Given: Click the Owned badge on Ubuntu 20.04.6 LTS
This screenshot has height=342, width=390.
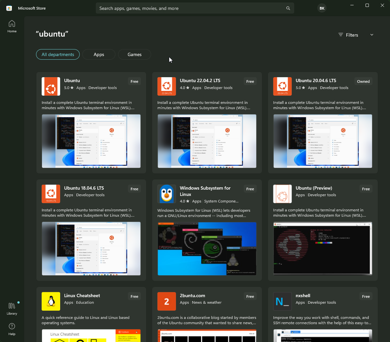Looking at the screenshot, I should click(x=363, y=81).
